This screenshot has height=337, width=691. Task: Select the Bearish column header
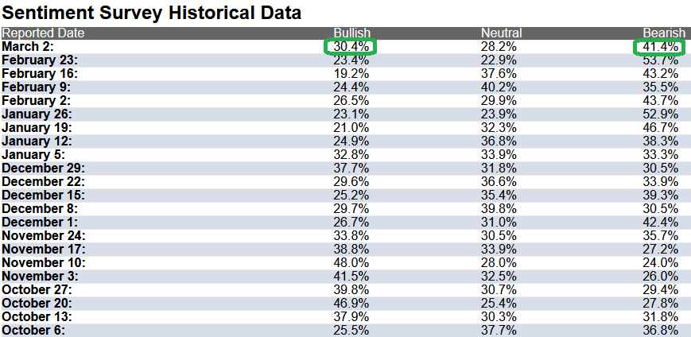pyautogui.click(x=664, y=33)
